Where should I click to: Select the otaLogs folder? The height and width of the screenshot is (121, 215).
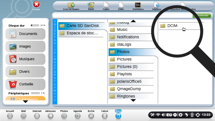point(131,44)
